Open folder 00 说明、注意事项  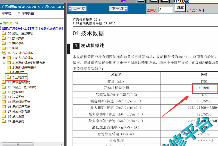[20, 33]
